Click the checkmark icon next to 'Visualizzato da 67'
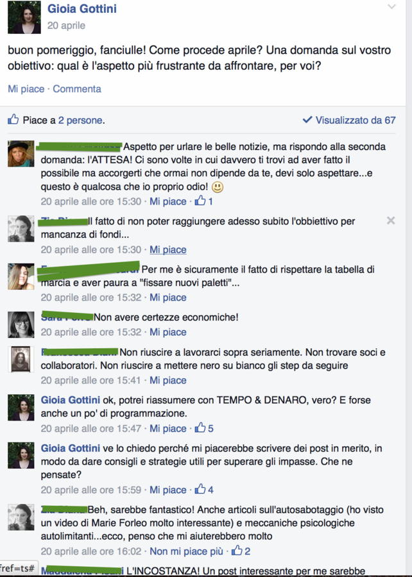Image resolution: width=412 pixels, height=577 pixels. pyautogui.click(x=307, y=120)
